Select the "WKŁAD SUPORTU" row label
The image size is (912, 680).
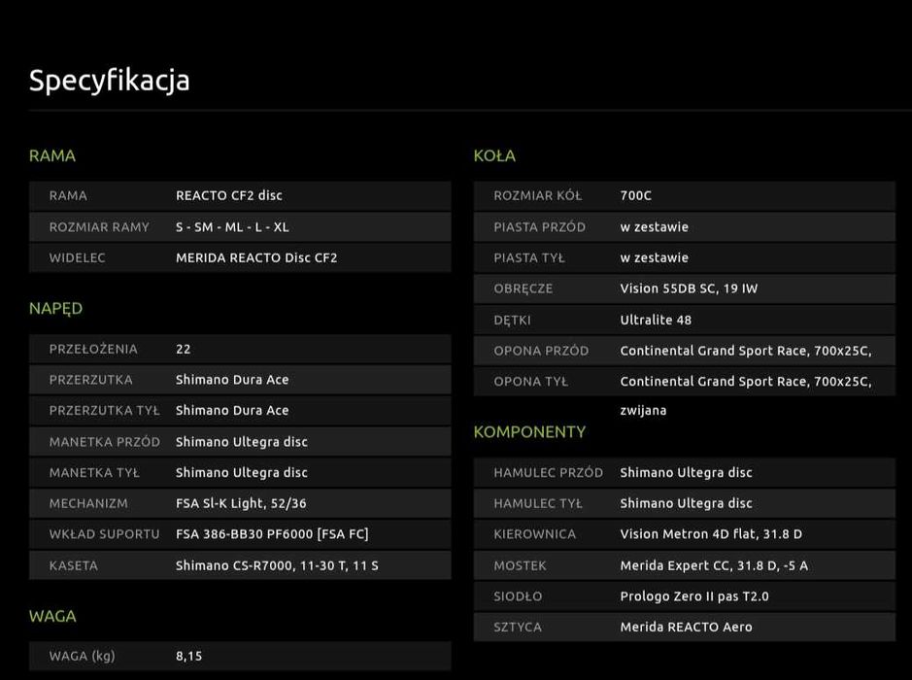pyautogui.click(x=105, y=534)
